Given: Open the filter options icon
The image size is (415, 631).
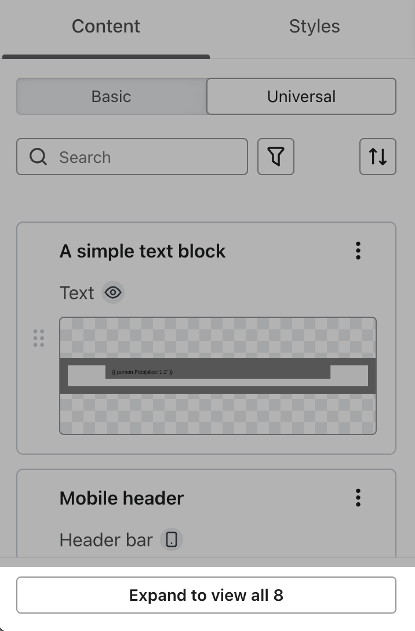Looking at the screenshot, I should [276, 157].
